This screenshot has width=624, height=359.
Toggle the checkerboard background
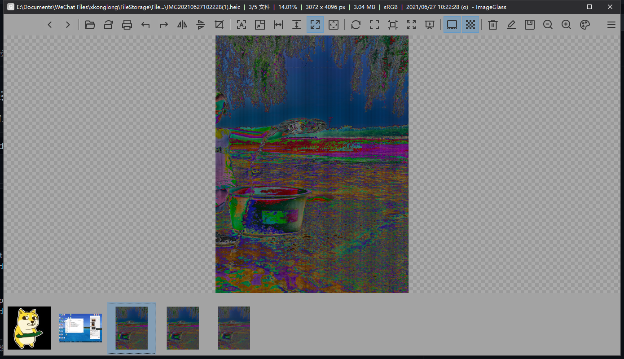click(x=470, y=25)
